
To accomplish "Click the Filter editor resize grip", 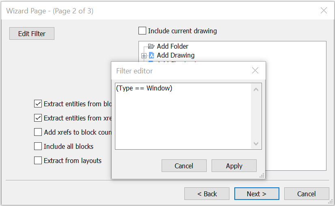I will pyautogui.click(x=262, y=176).
